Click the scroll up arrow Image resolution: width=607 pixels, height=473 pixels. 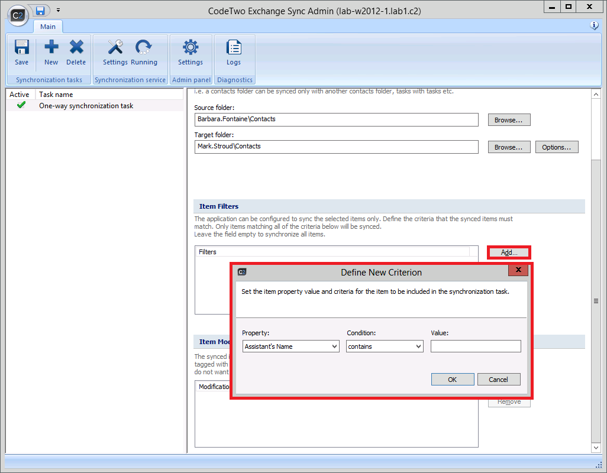(x=596, y=94)
